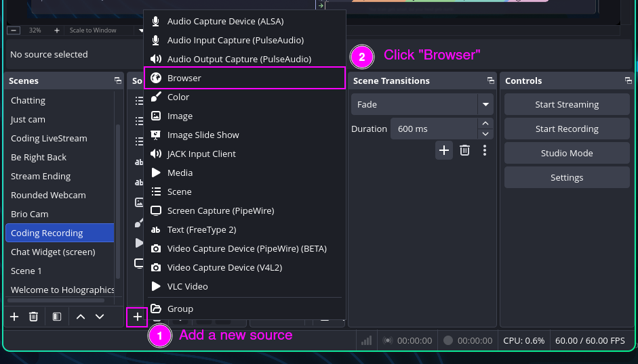Select the Be Right Back scene
Image resolution: width=638 pixels, height=364 pixels.
[x=60, y=157]
